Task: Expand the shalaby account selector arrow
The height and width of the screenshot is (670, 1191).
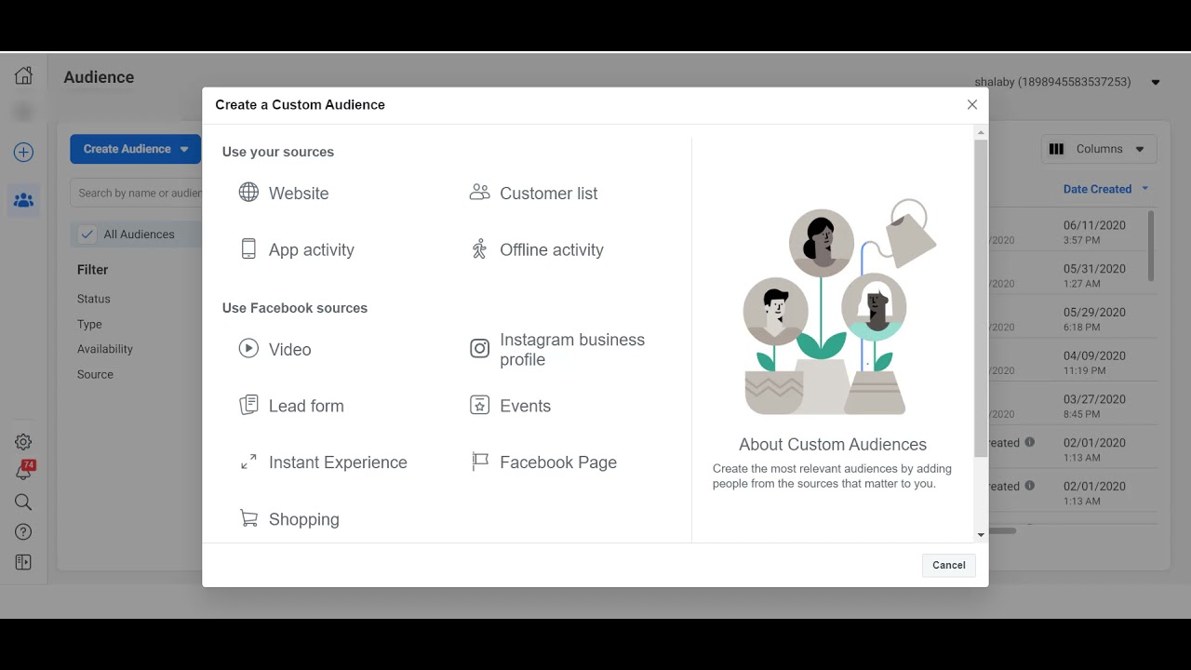Action: tap(1156, 83)
